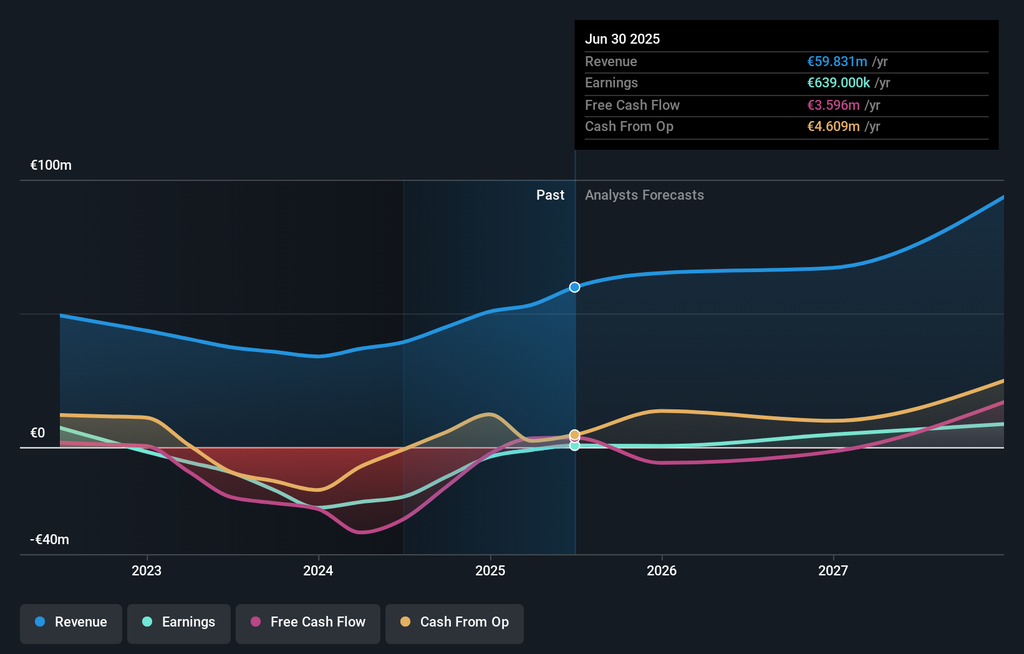
Task: Toggle the Earnings series visibility
Action: click(x=179, y=623)
